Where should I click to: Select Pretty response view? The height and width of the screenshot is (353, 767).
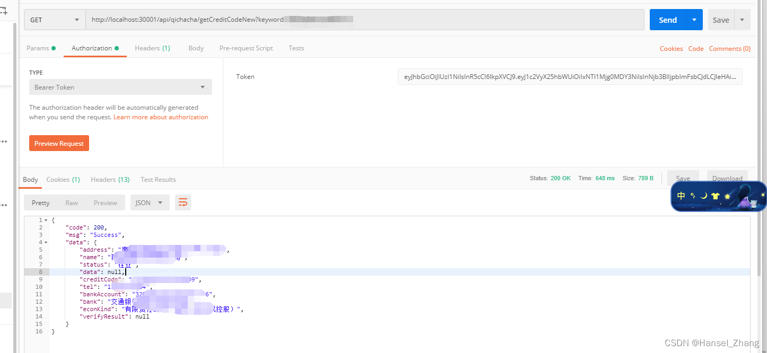click(x=41, y=202)
